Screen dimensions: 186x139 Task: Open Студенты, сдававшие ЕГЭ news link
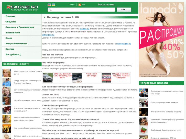pos(163,138)
